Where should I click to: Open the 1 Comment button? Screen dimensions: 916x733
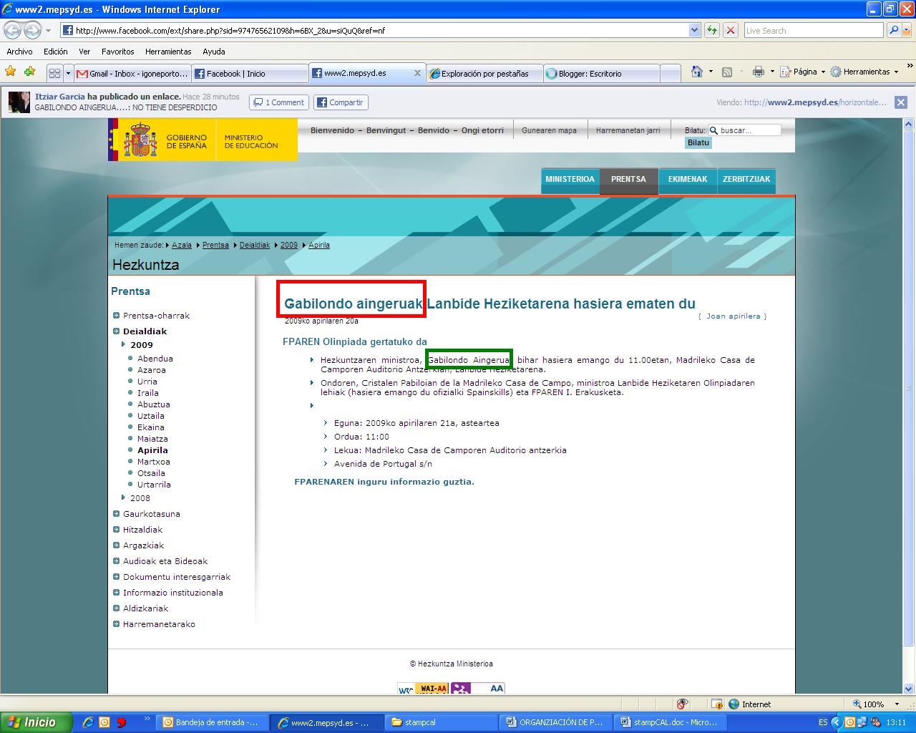[279, 102]
